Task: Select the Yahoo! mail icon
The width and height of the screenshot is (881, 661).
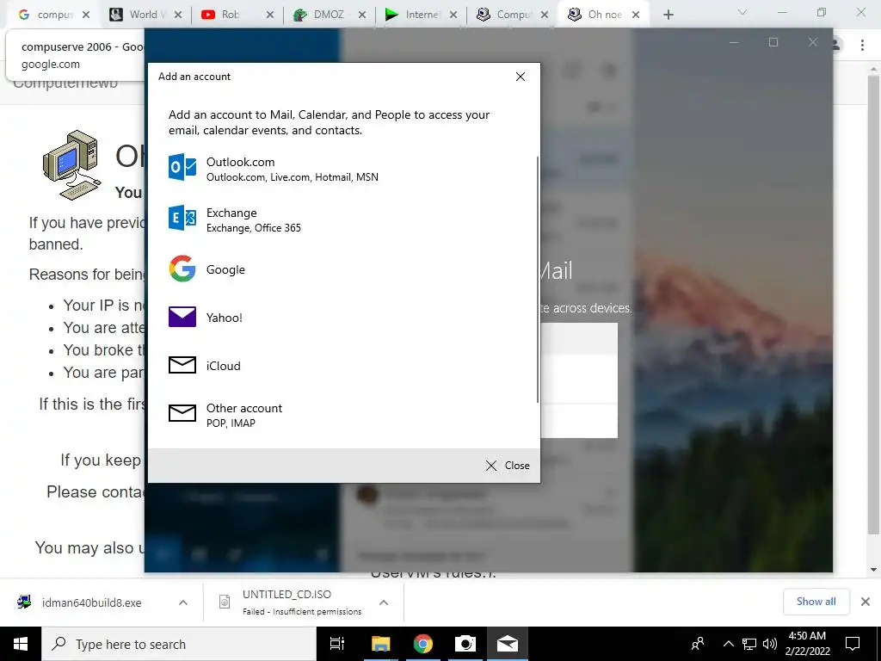Action: click(x=182, y=317)
